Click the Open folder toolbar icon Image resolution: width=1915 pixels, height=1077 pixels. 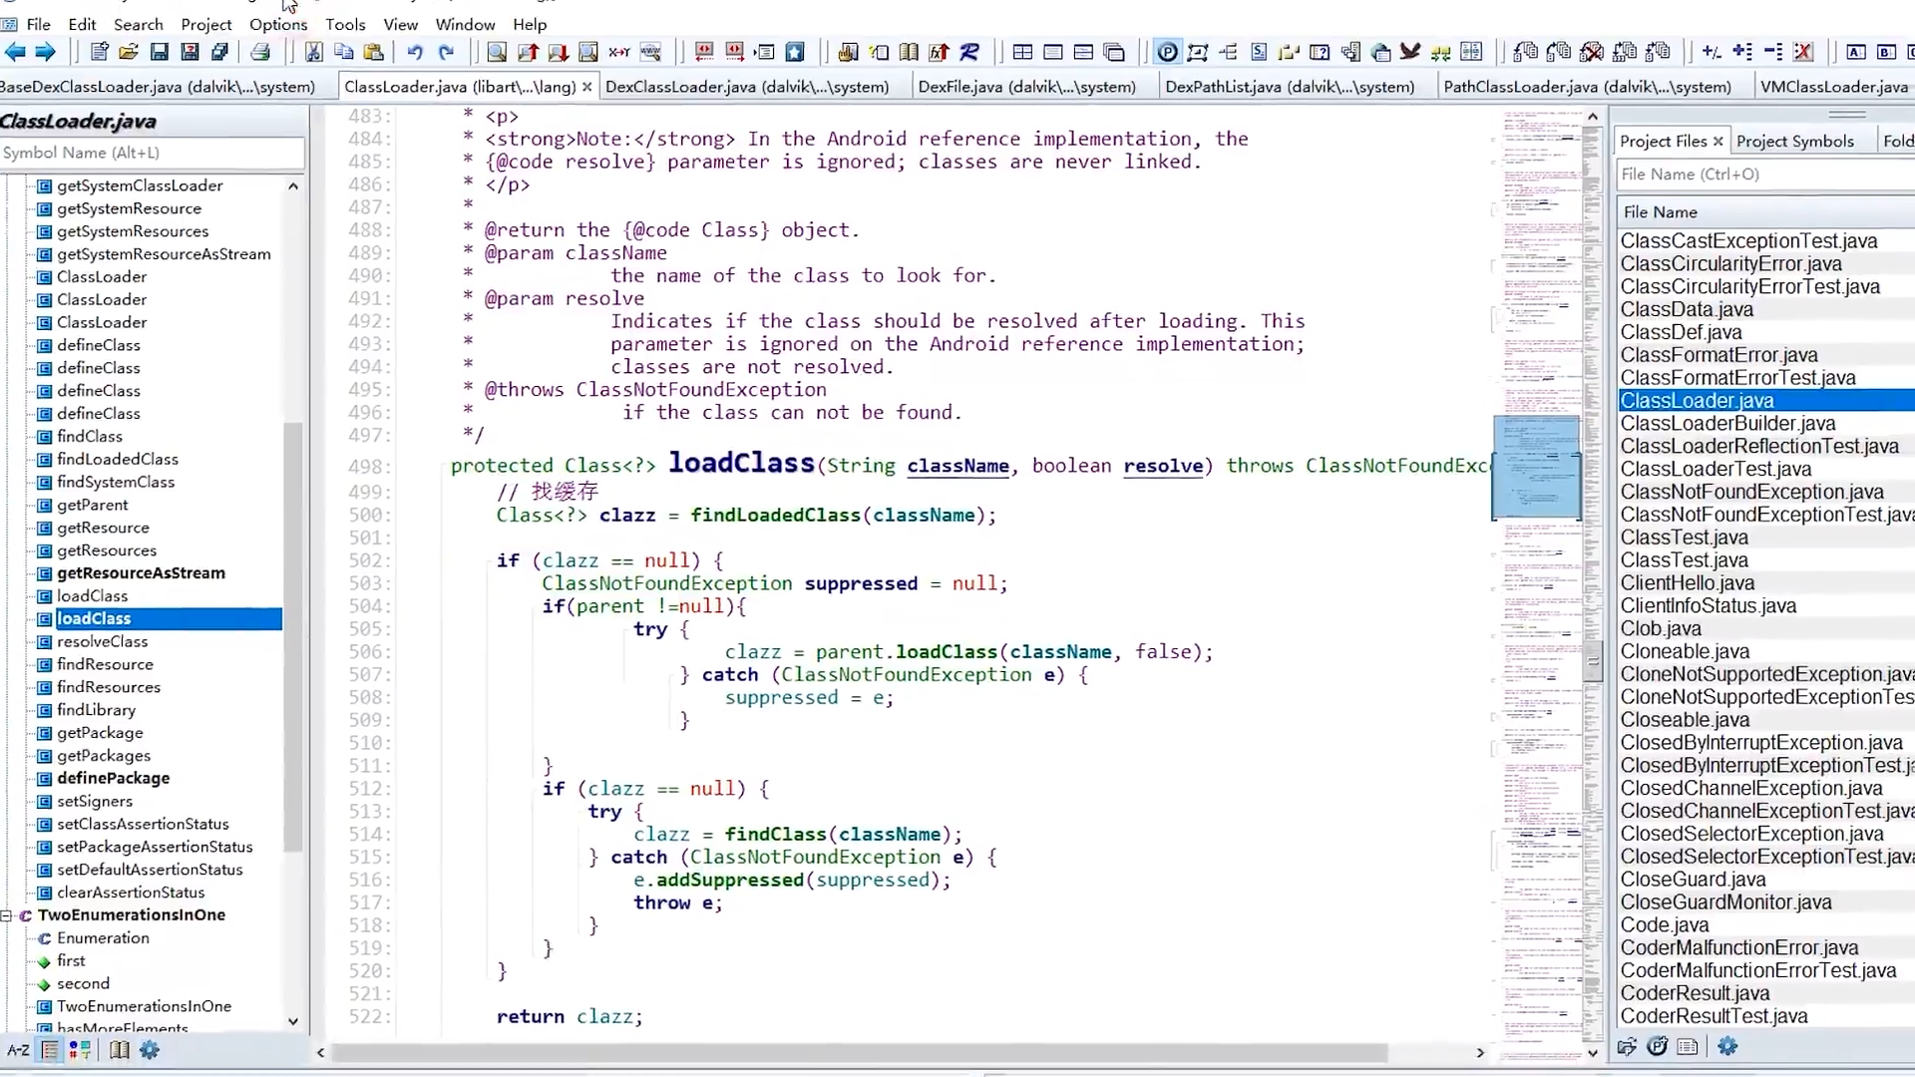[x=129, y=52]
